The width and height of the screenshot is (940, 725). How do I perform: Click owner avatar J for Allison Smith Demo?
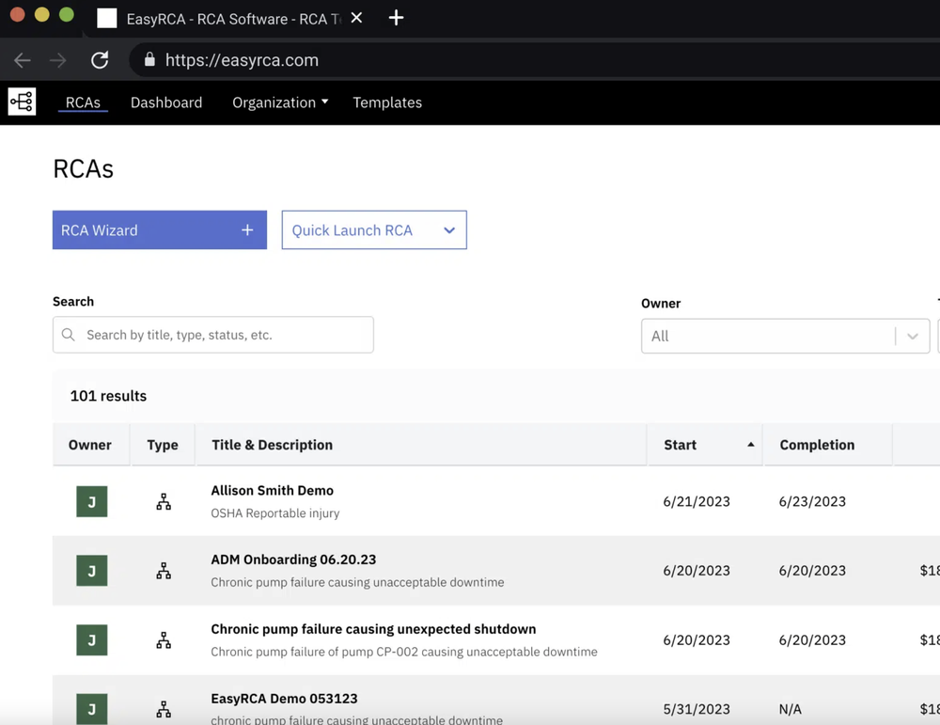92,501
